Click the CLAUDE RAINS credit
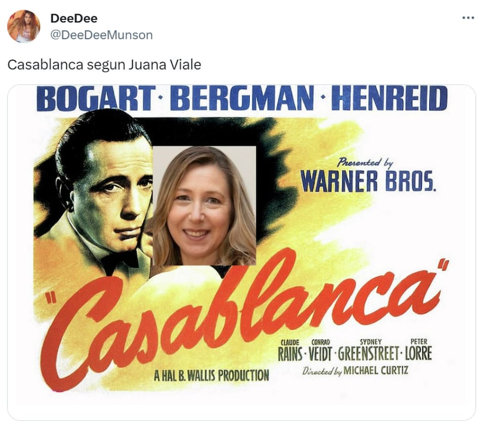The image size is (481, 426). (x=291, y=350)
